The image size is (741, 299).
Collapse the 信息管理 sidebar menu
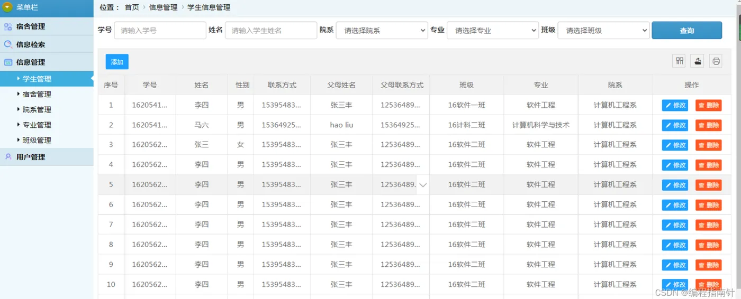click(x=47, y=62)
